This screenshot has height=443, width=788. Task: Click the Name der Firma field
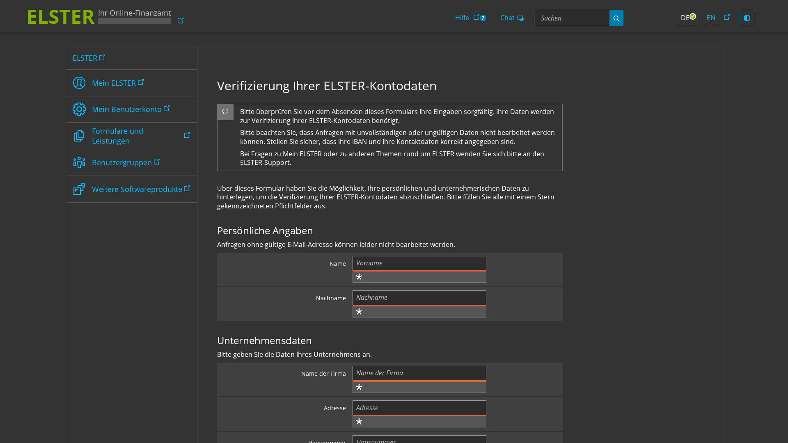[419, 373]
